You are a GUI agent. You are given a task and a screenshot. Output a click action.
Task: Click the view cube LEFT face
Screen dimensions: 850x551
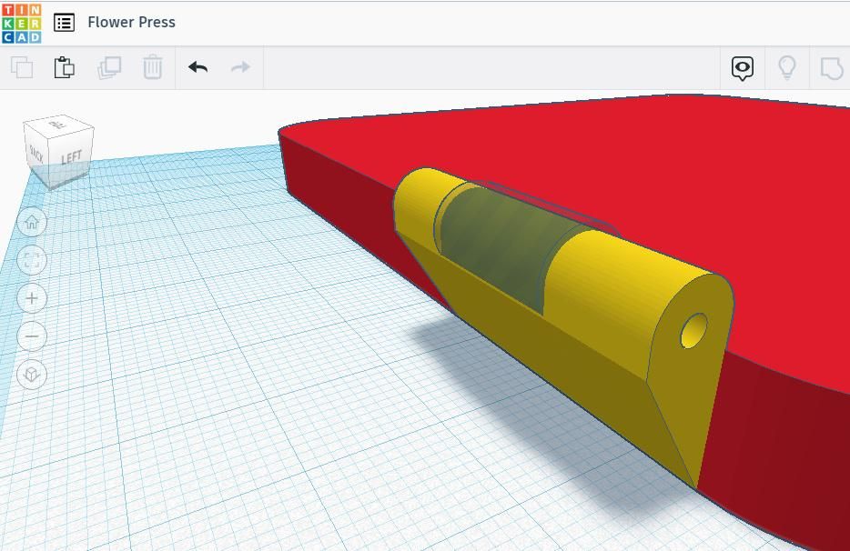70,157
